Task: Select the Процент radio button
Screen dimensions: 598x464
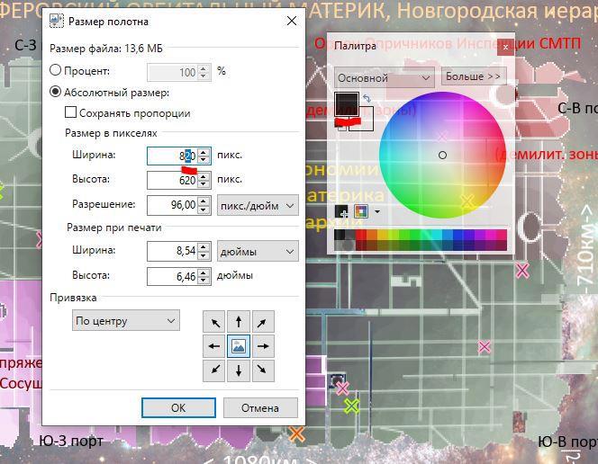Action: coord(56,71)
